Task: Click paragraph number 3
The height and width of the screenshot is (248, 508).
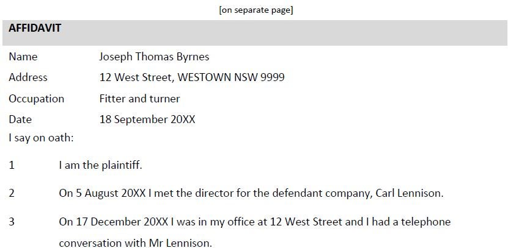Action: [12, 222]
